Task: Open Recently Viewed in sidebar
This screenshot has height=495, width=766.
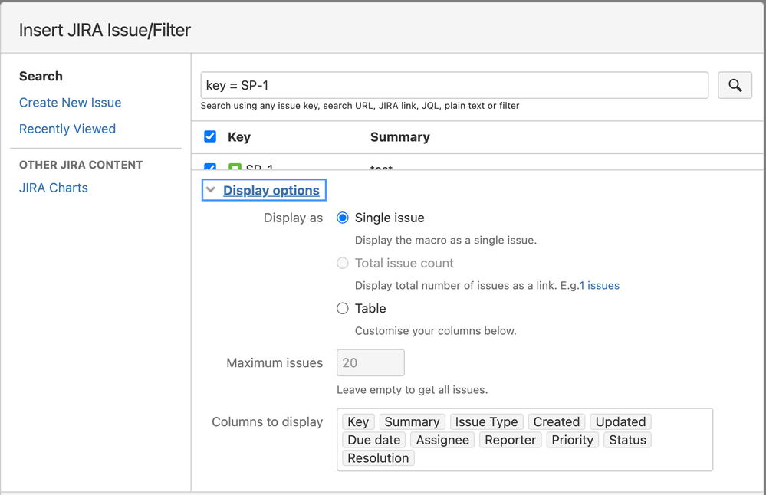Action: [67, 129]
